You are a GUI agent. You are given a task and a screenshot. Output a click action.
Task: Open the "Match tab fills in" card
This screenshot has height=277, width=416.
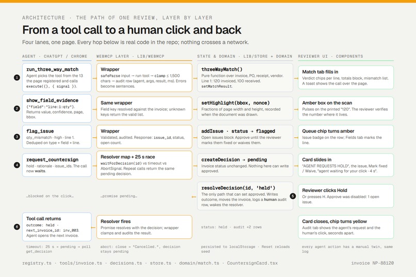pos(346,78)
